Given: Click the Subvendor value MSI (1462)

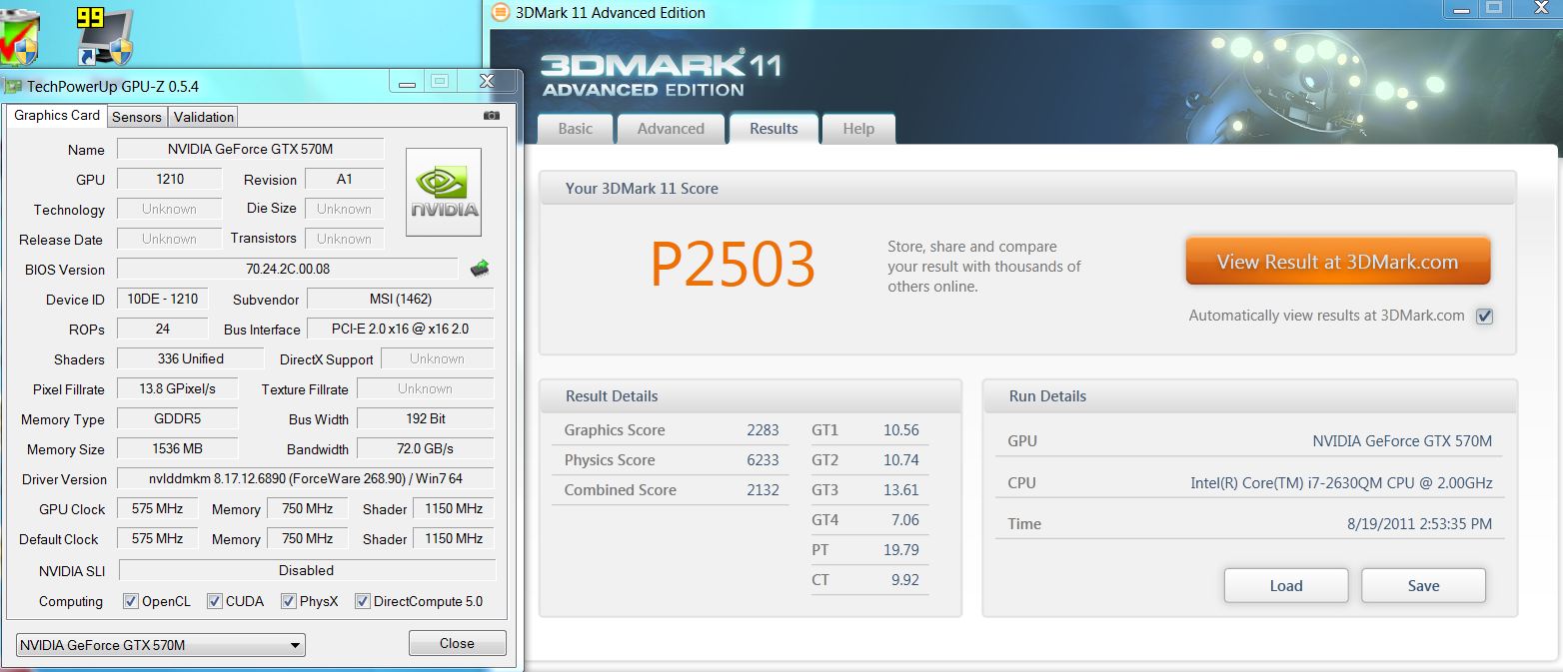Looking at the screenshot, I should [400, 299].
